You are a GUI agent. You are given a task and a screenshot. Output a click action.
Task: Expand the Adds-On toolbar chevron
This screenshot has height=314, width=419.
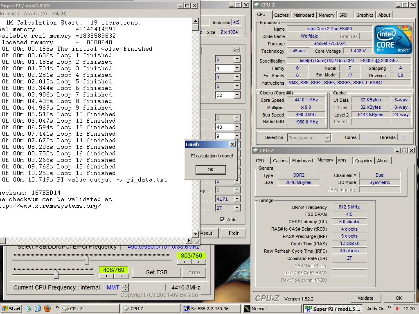tap(389, 307)
